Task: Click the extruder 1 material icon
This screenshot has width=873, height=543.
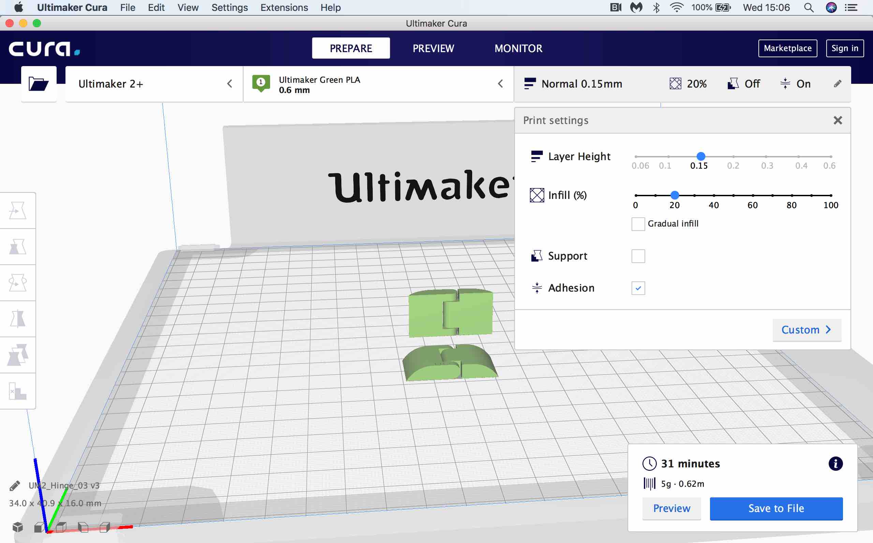Action: click(261, 84)
